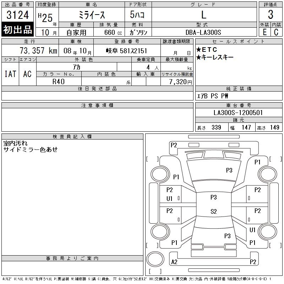The height and width of the screenshot is (284, 284).
Task: Click the overall score value 3
Action: [271, 15]
